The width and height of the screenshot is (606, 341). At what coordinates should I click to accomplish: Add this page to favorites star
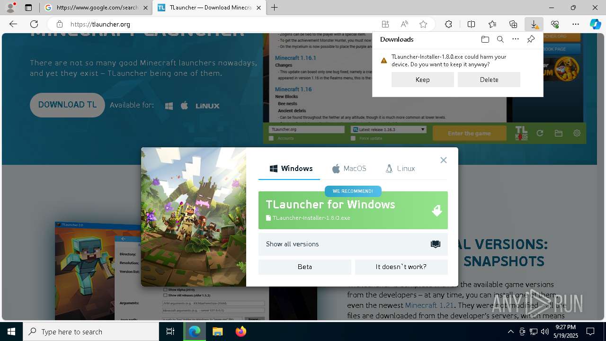pos(423,24)
